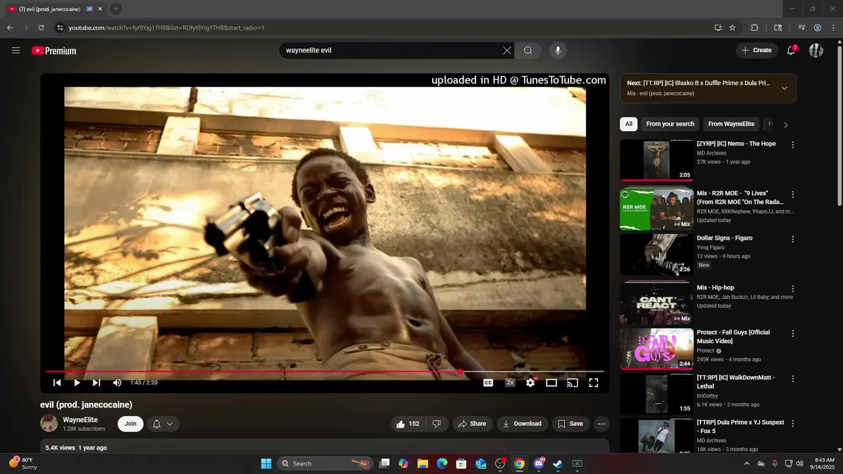Open options for Dula Prime x YJ Suspext

click(793, 424)
